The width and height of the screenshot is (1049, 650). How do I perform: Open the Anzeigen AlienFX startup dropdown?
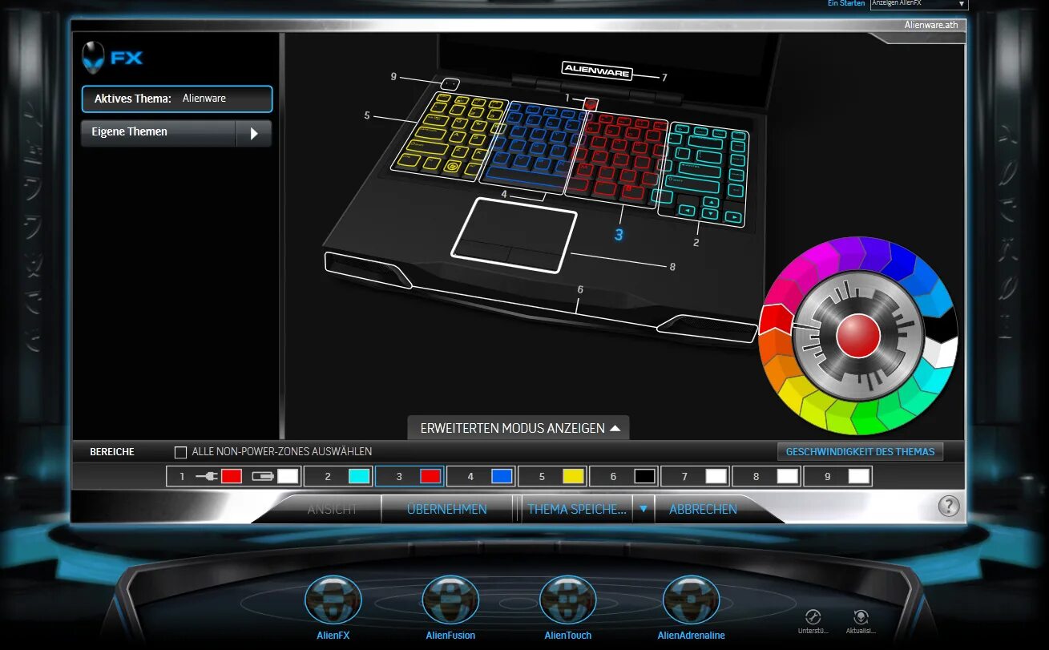919,4
